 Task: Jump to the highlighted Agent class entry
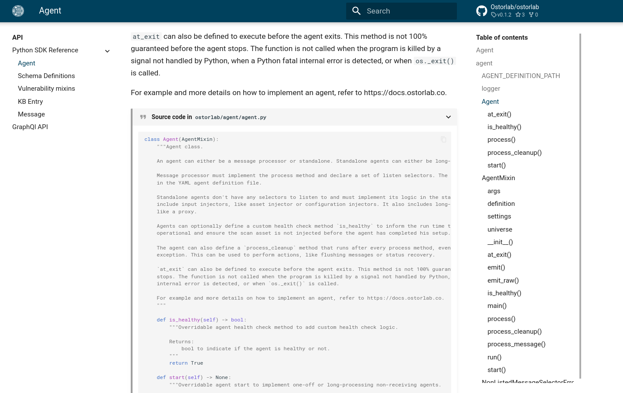tap(490, 102)
